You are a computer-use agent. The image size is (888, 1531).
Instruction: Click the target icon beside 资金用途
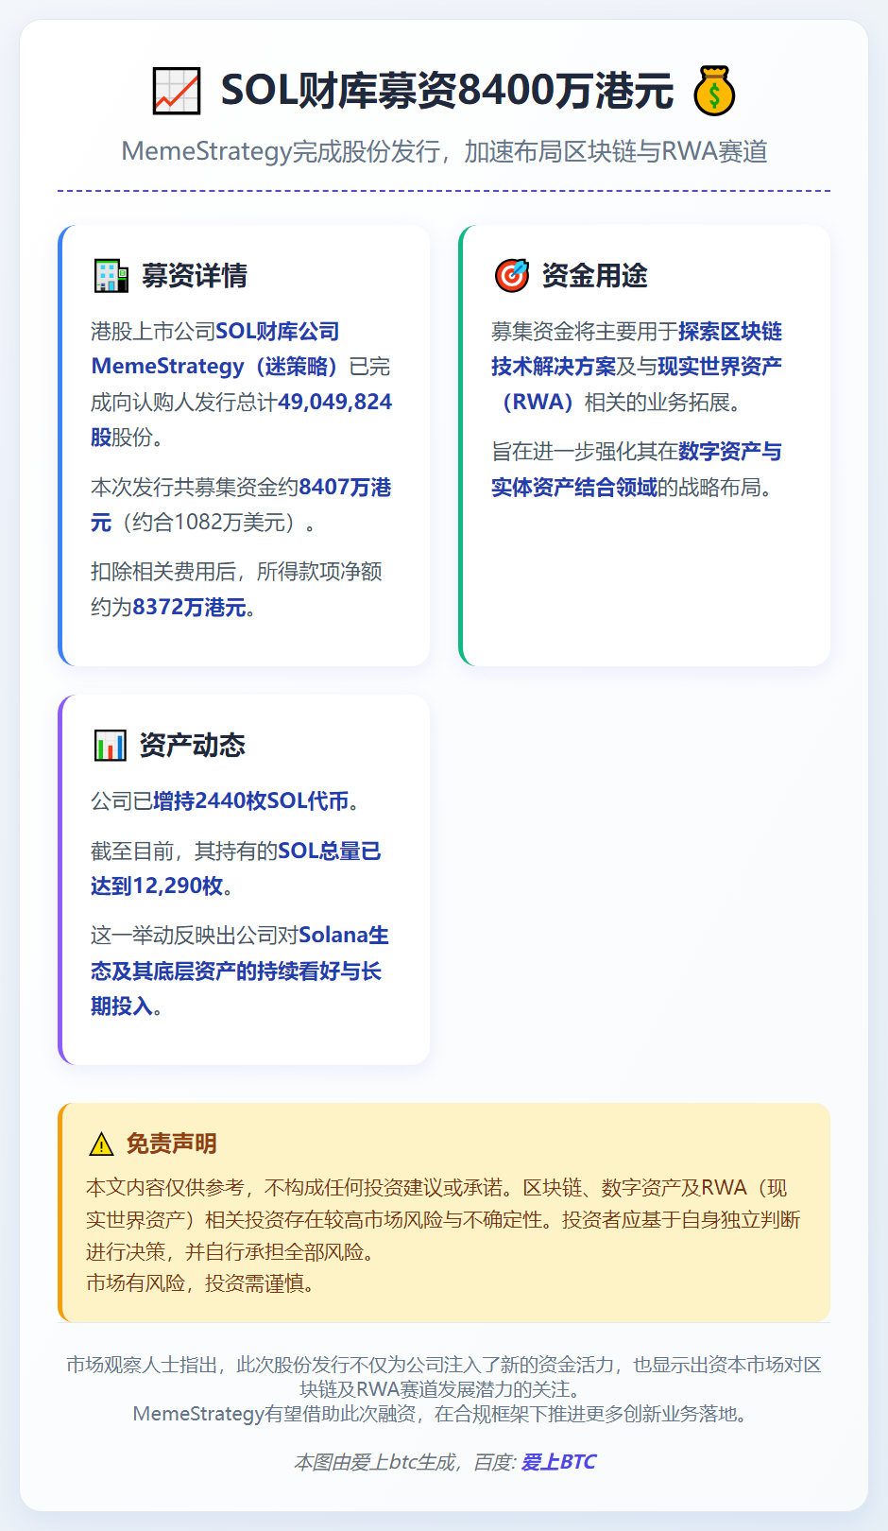512,276
